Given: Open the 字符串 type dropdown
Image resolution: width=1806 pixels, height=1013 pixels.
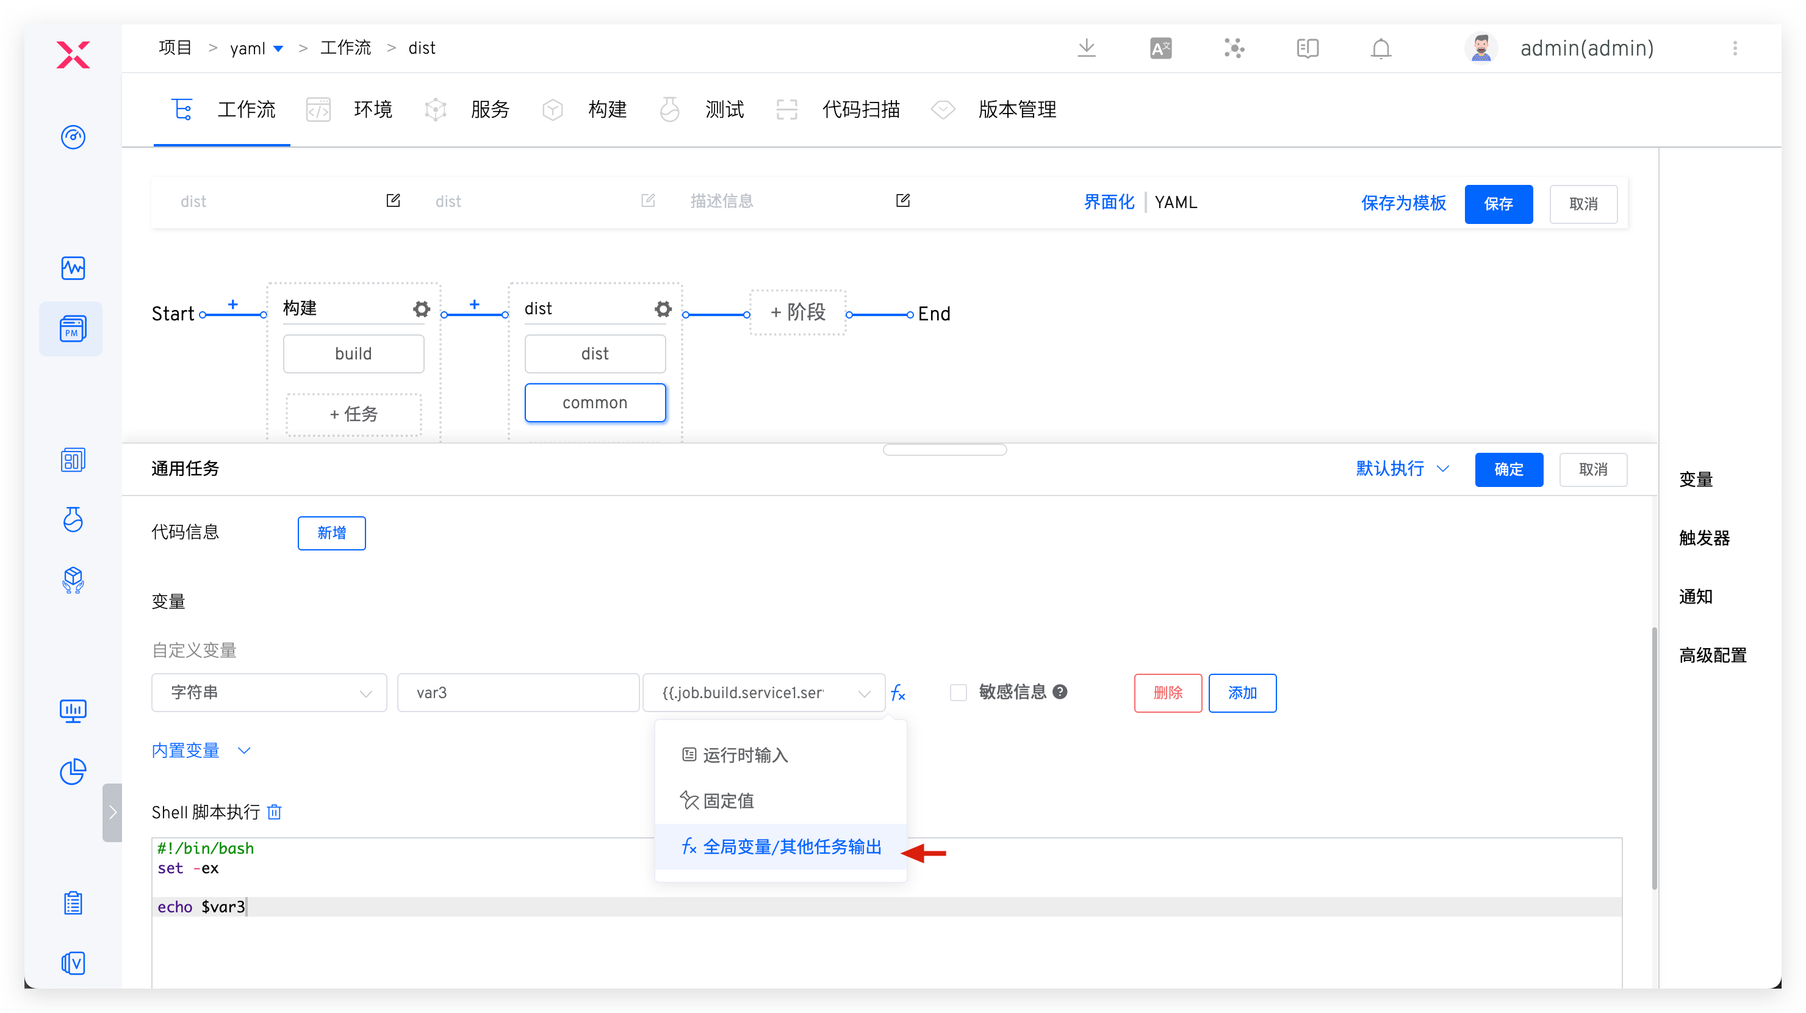Looking at the screenshot, I should [x=268, y=693].
